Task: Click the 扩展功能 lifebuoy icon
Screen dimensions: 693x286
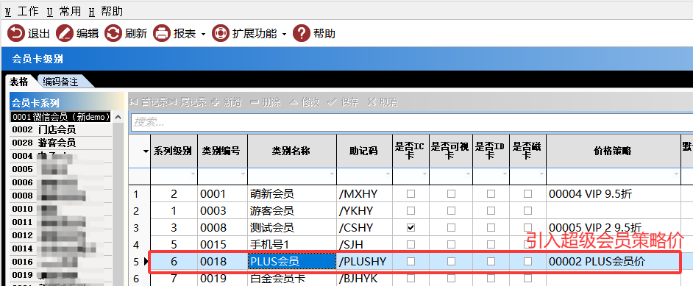Action: click(220, 34)
